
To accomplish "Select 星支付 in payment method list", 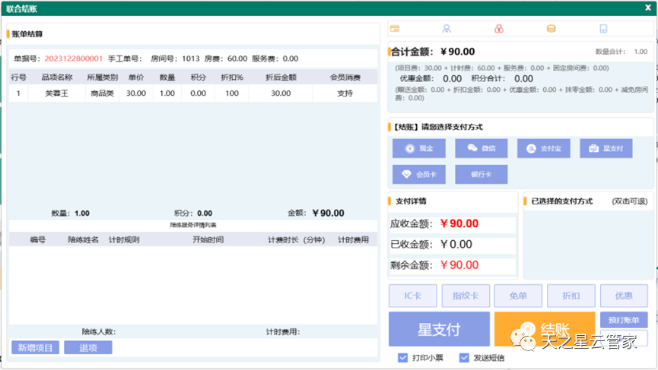I will (606, 149).
